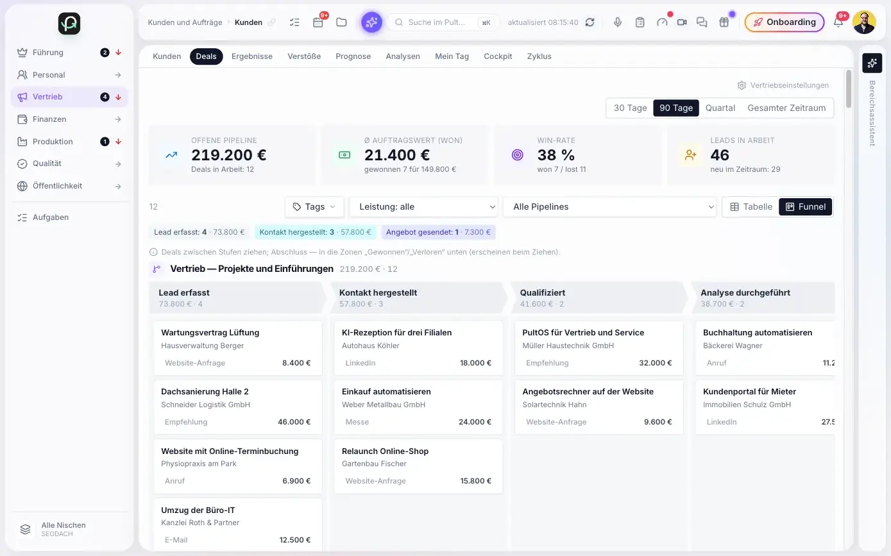Click the app logo at sidebar top

69,24
